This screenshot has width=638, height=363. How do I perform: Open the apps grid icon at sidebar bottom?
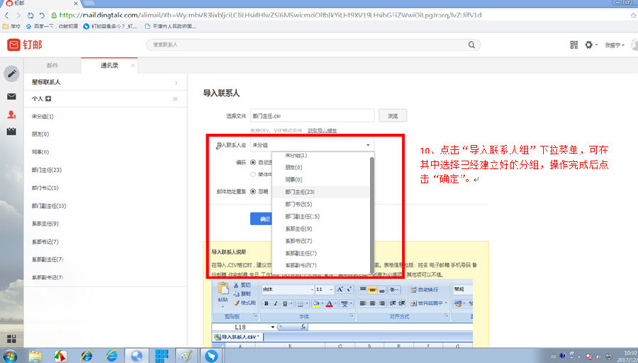[11, 338]
